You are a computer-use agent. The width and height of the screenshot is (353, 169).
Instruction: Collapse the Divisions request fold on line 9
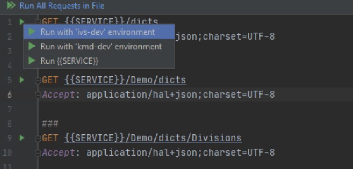click(x=38, y=138)
